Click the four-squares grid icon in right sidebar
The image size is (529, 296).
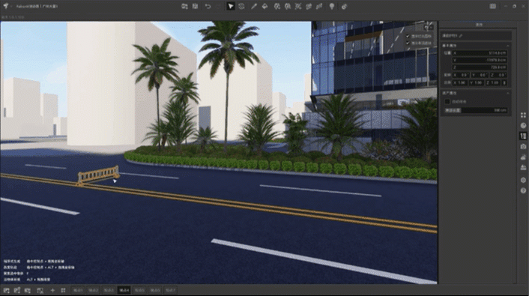click(x=523, y=115)
